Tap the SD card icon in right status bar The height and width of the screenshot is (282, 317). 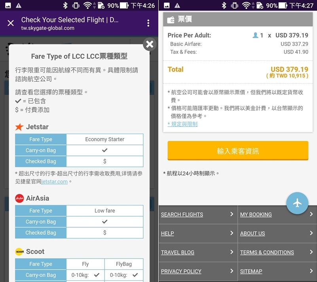point(260,6)
